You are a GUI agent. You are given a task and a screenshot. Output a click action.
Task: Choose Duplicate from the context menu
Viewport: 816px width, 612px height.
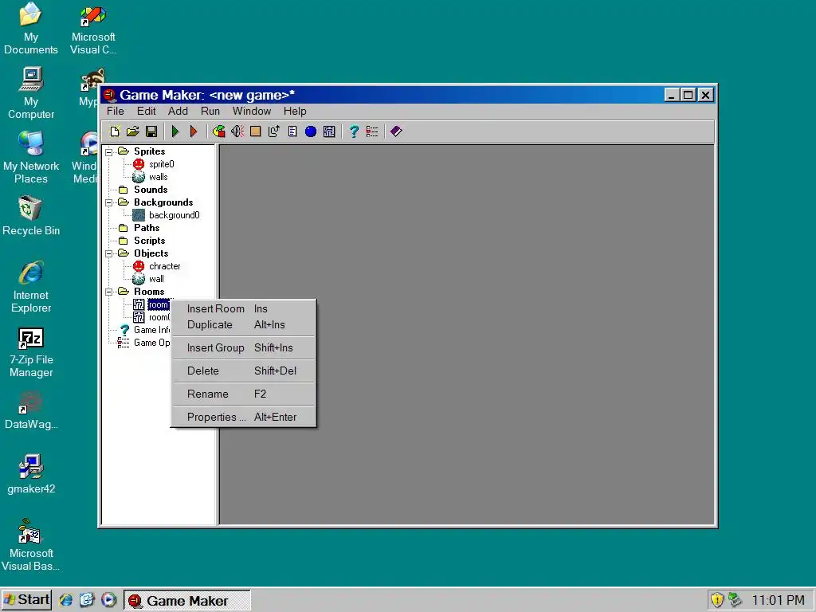click(x=244, y=325)
